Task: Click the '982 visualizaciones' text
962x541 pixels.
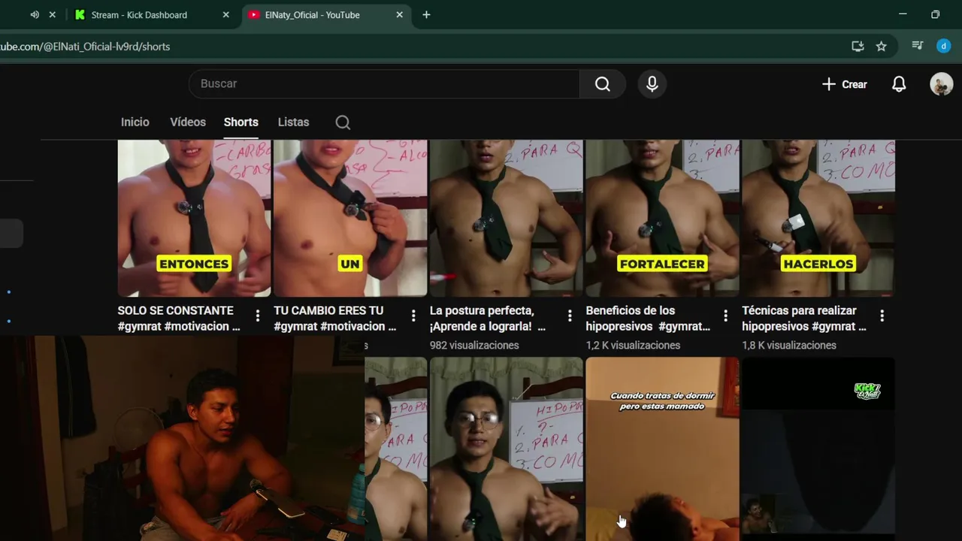Action: click(474, 346)
